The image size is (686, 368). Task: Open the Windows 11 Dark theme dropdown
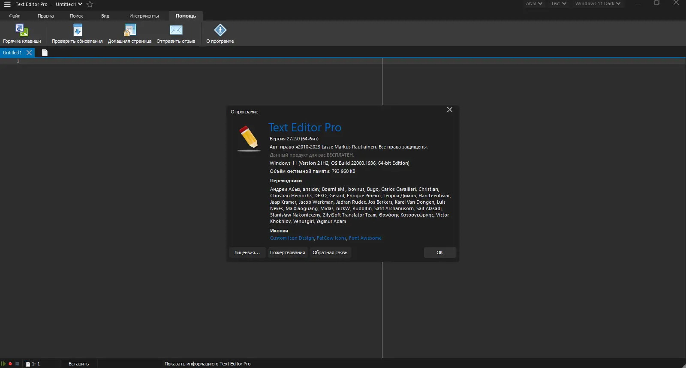click(598, 3)
